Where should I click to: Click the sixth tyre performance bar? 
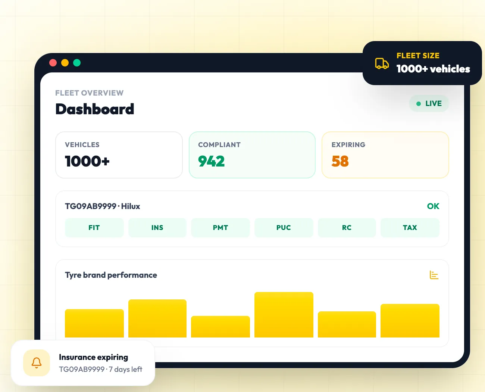pyautogui.click(x=410, y=321)
